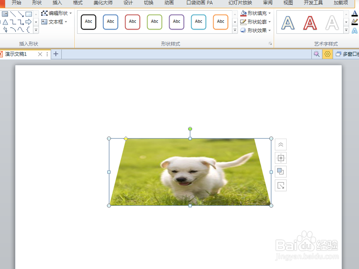Screen dimensions: 359x269
Task: Open the 文本框 text box dropdown
Action: pos(54,22)
